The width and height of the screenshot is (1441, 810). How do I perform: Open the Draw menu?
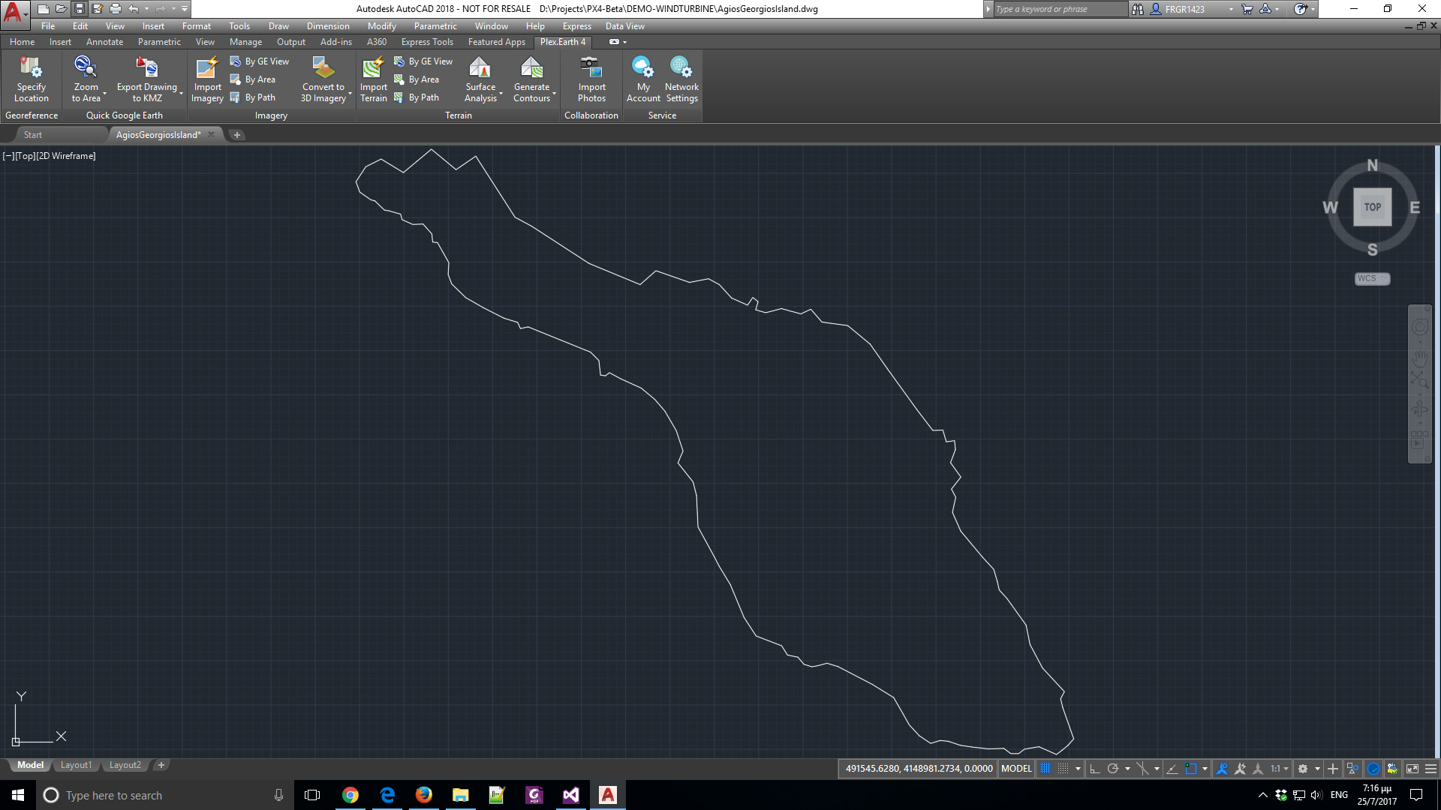278,26
